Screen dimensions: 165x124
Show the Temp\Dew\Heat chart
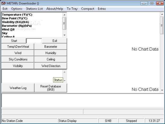click(18, 47)
